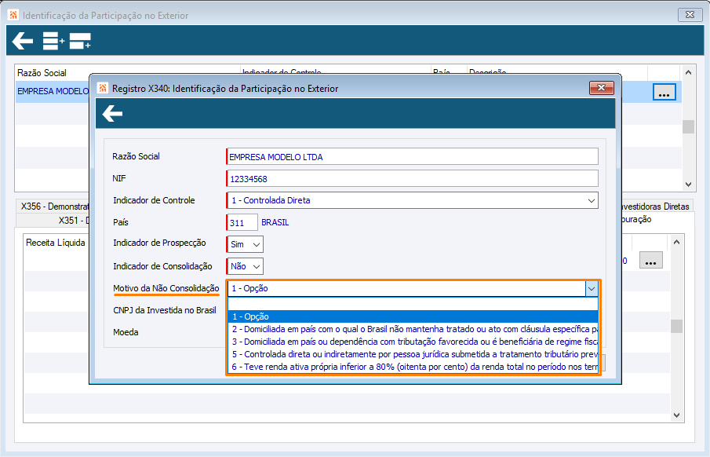Choose option 6 renda ativa inferior a 80%
The height and width of the screenshot is (457, 710).
pos(413,367)
